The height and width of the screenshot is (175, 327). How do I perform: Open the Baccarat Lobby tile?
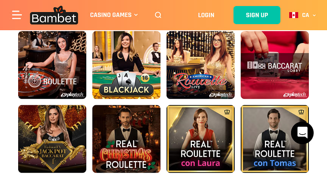275,65
